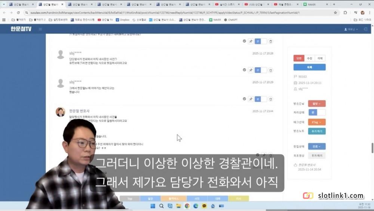
Task: Open the hamburger menu beside 한문철TV logo
Action: 40,29
